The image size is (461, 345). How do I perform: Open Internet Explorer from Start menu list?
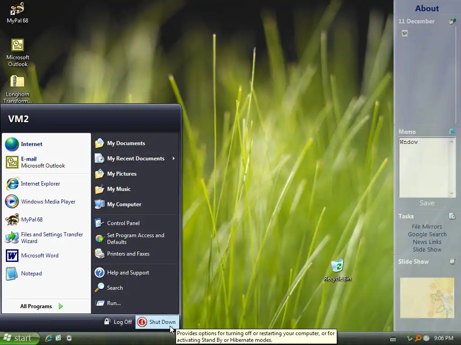pos(46,184)
